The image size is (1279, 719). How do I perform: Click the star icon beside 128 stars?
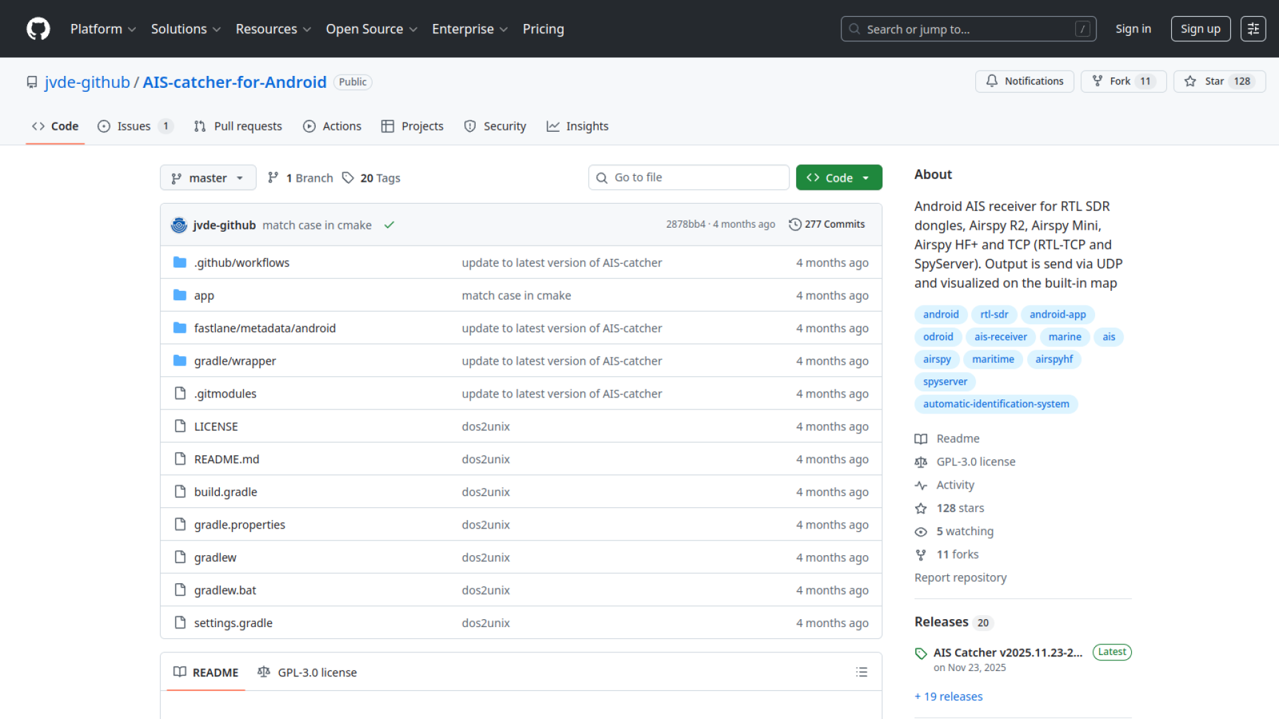click(921, 509)
